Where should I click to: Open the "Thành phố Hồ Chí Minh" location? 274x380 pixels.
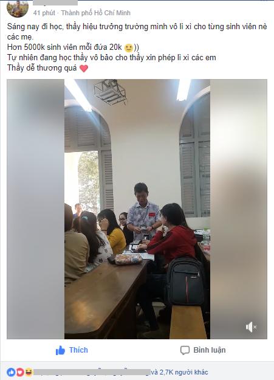click(96, 13)
